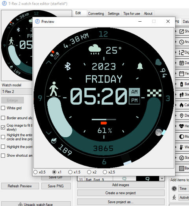Viewport: 189px width, 206px height.
Task: Open the dropdown arrow in Batt_Font_9 row
Action: tap(162, 178)
